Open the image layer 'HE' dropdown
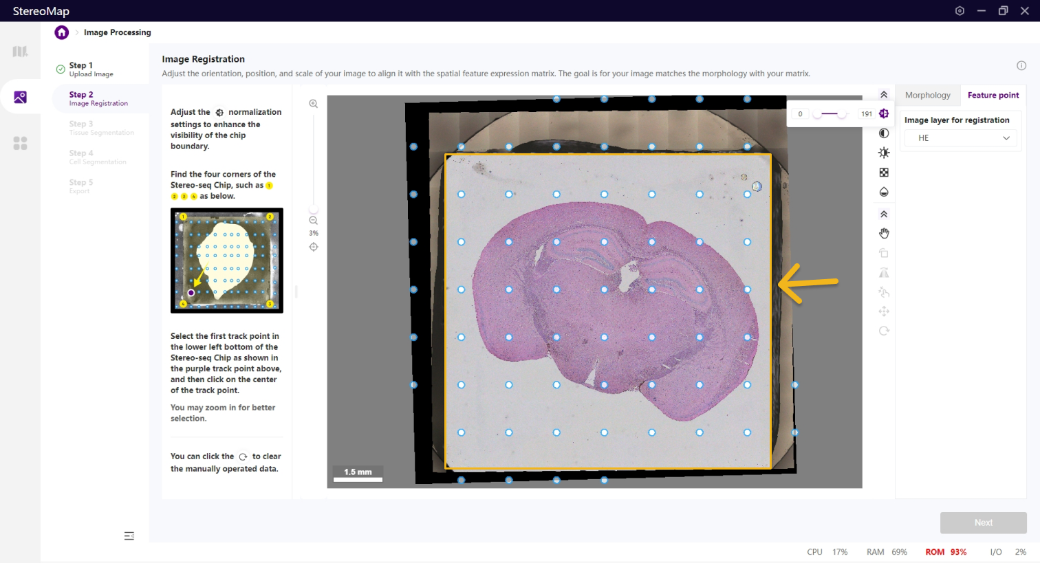 point(959,138)
